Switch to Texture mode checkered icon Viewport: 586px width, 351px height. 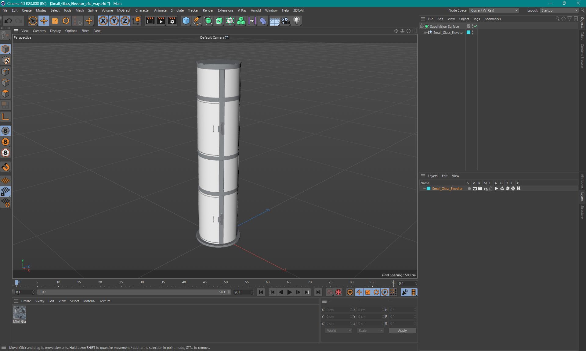5,60
